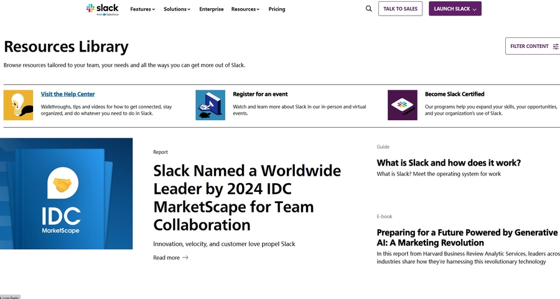560x299 pixels.
Task: Open Slack Named a Worldwide Leader headline
Action: [247, 198]
